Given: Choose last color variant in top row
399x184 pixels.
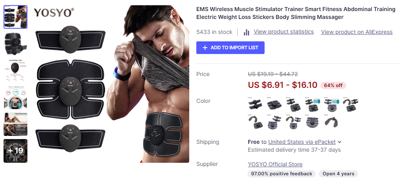Looking at the screenshot, I should [350, 104].
